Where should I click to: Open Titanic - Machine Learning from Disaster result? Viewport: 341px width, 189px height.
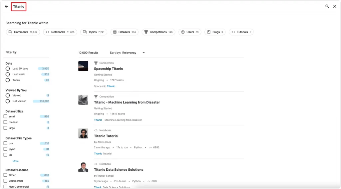click(x=127, y=102)
